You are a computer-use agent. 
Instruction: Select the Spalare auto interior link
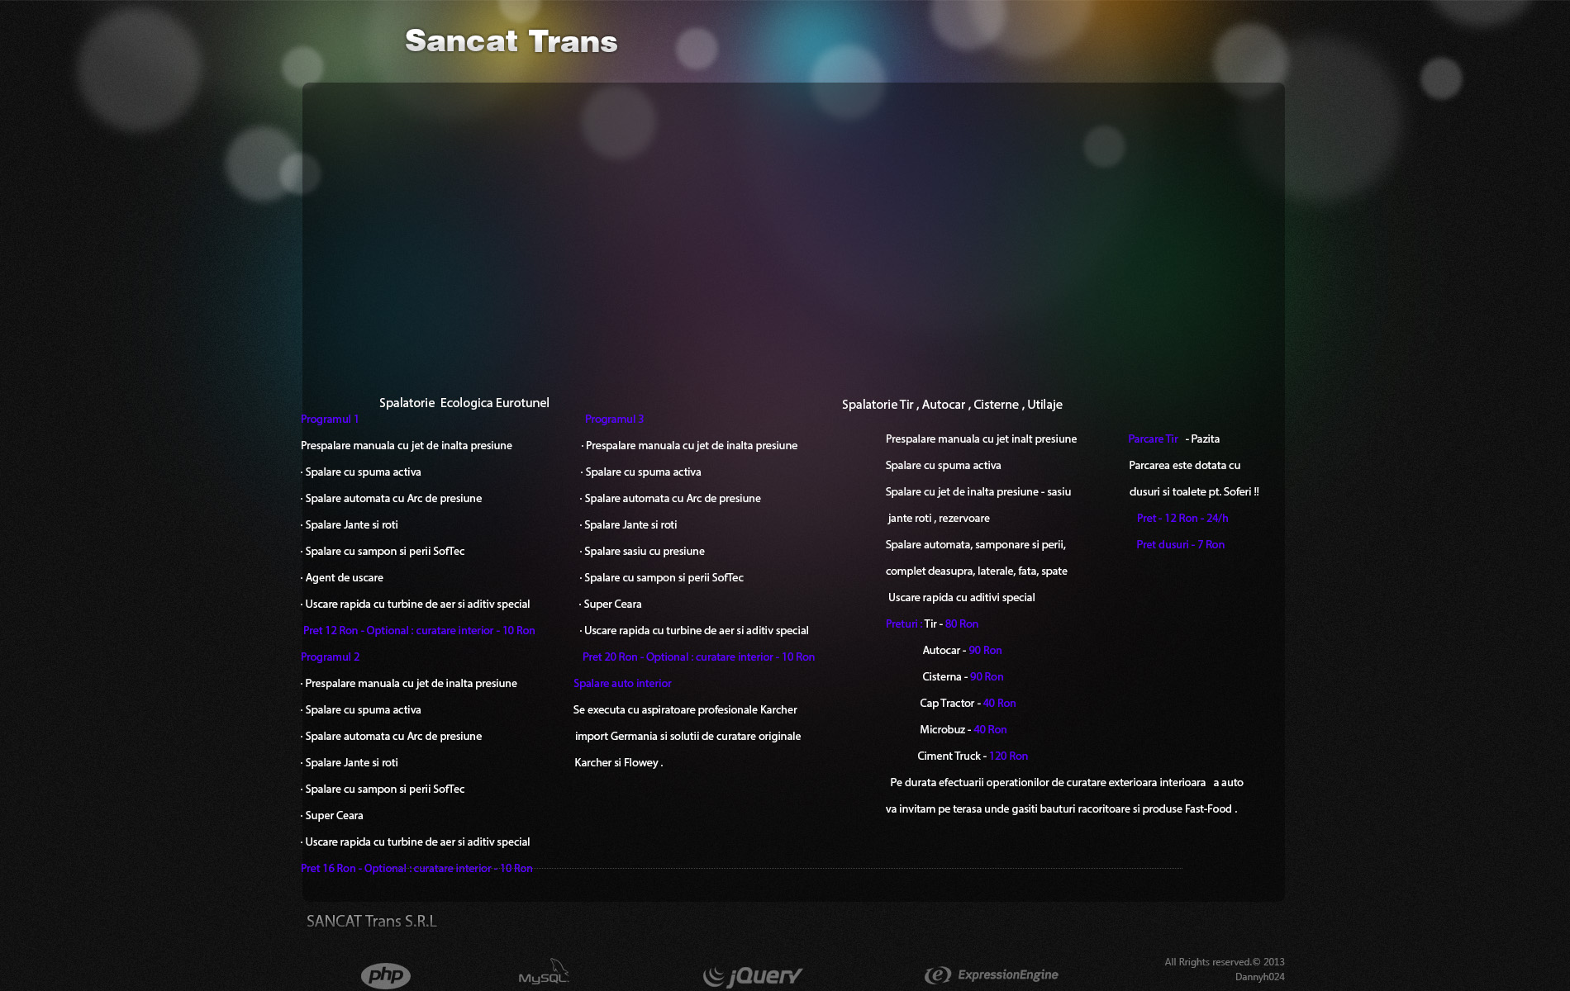(x=622, y=684)
